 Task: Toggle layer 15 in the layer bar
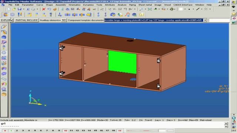(x=96, y=130)
